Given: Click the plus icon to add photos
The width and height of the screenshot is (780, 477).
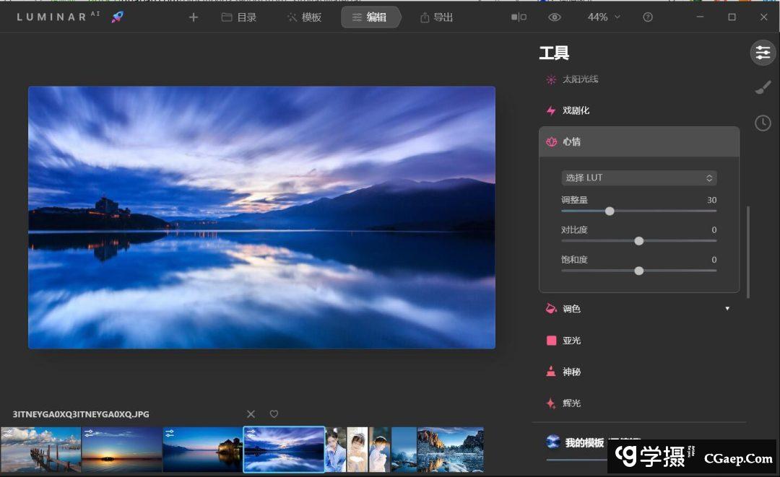Looking at the screenshot, I should click(194, 17).
